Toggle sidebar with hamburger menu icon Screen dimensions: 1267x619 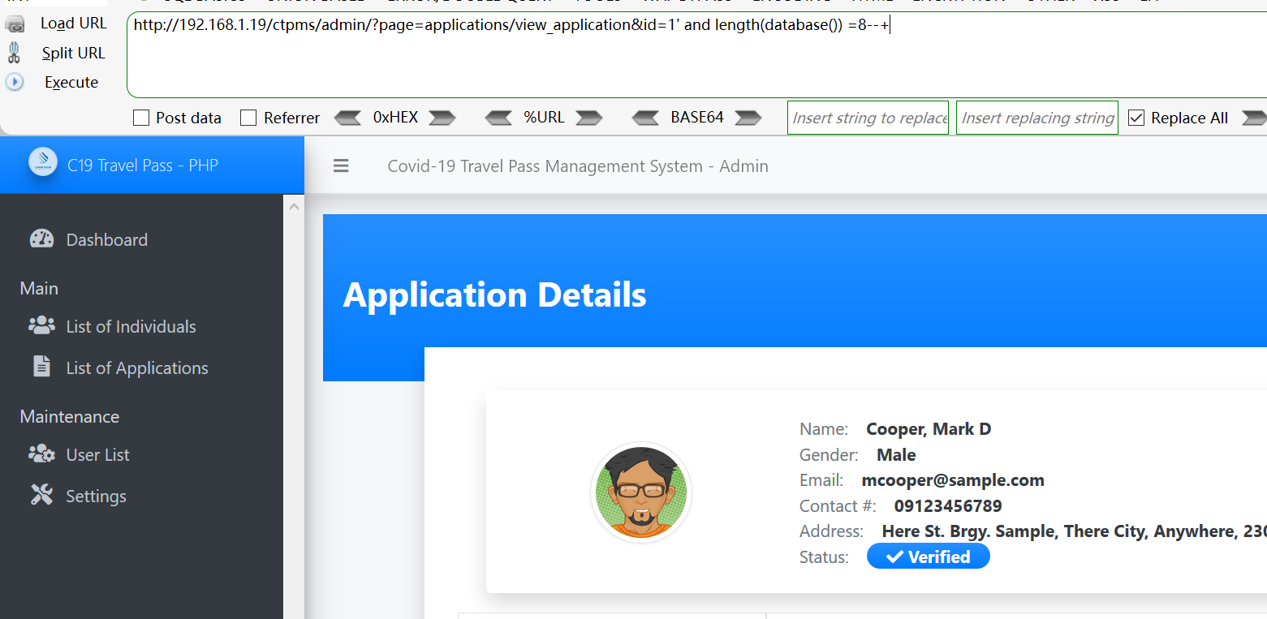[x=341, y=165]
